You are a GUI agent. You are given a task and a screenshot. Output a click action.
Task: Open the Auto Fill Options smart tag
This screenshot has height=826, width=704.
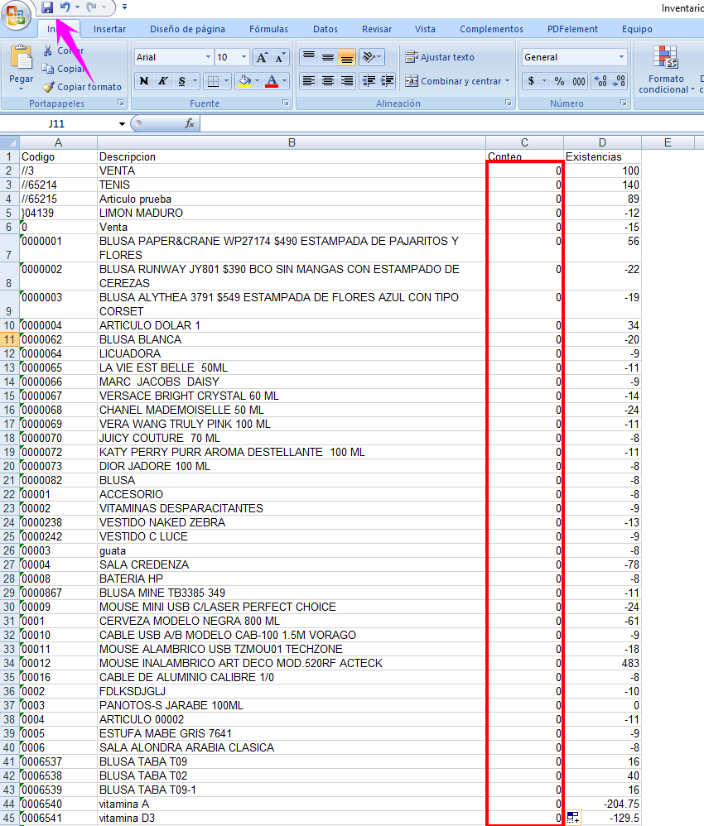click(573, 818)
